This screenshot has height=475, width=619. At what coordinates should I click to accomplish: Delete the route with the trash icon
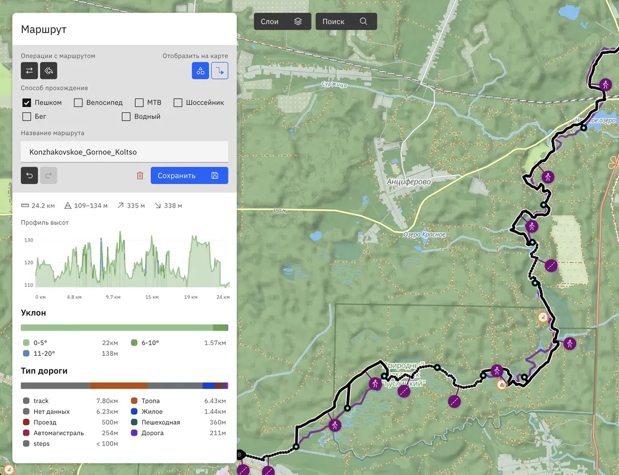coord(140,175)
